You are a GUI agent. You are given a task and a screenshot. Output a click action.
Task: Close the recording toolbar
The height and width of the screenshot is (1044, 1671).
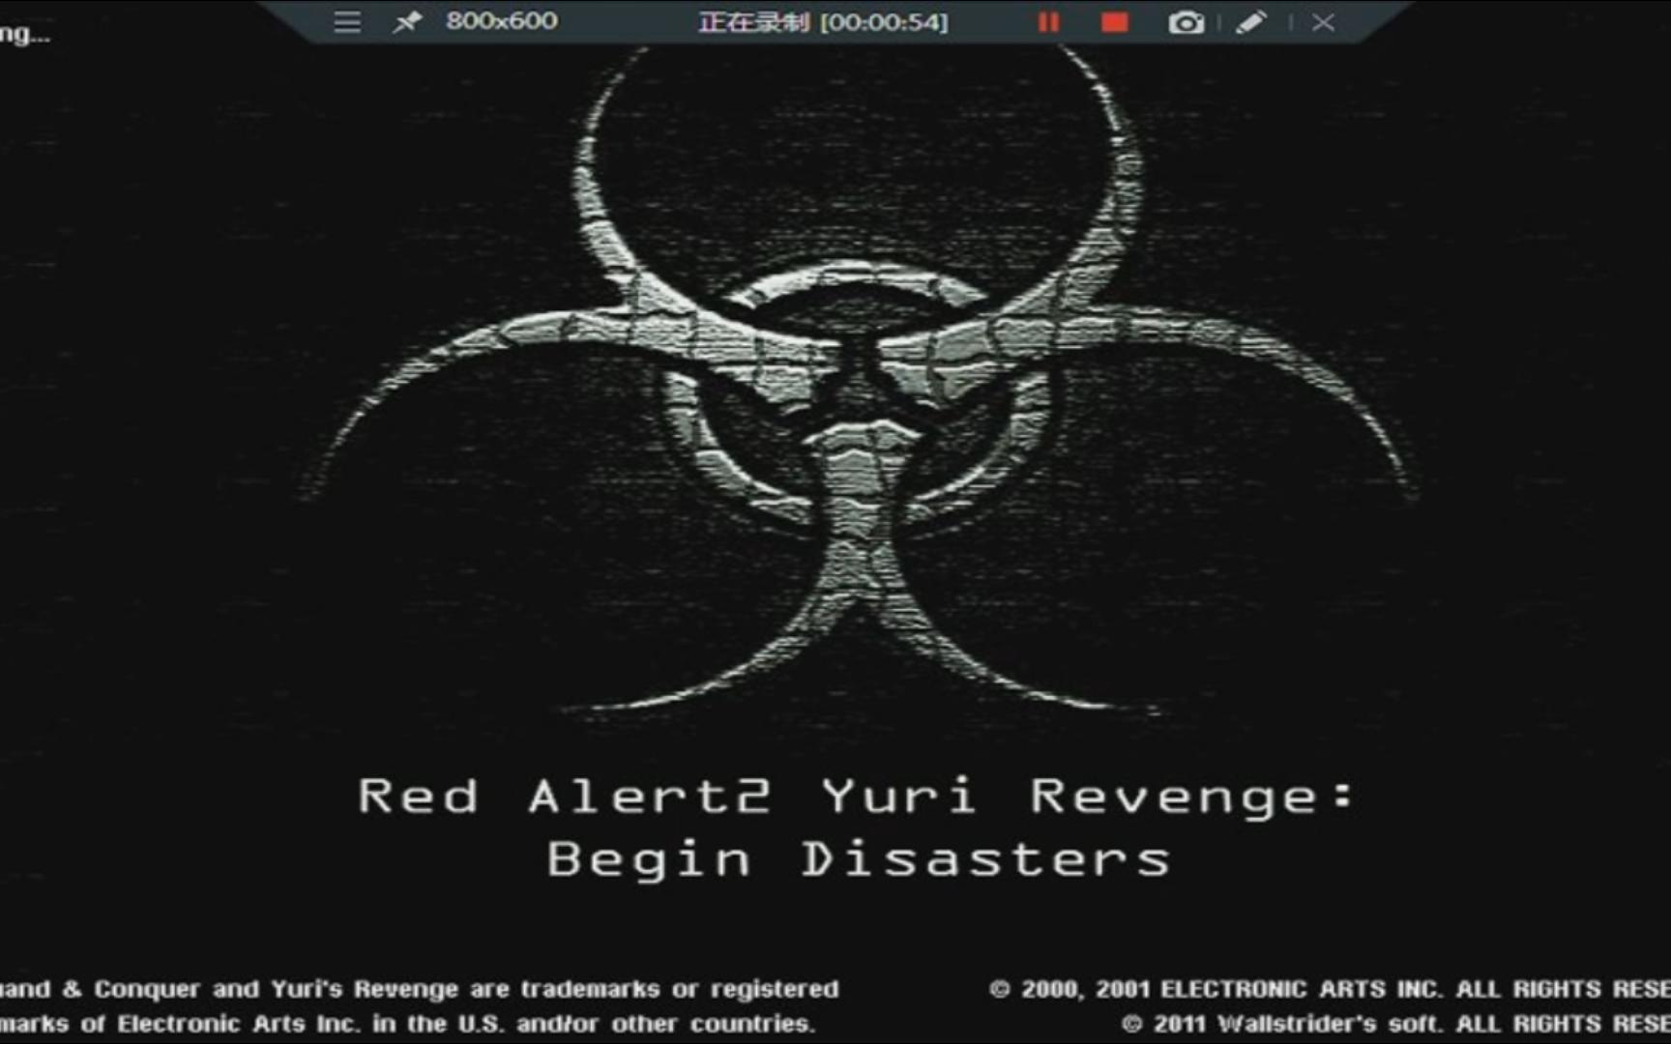click(x=1323, y=22)
